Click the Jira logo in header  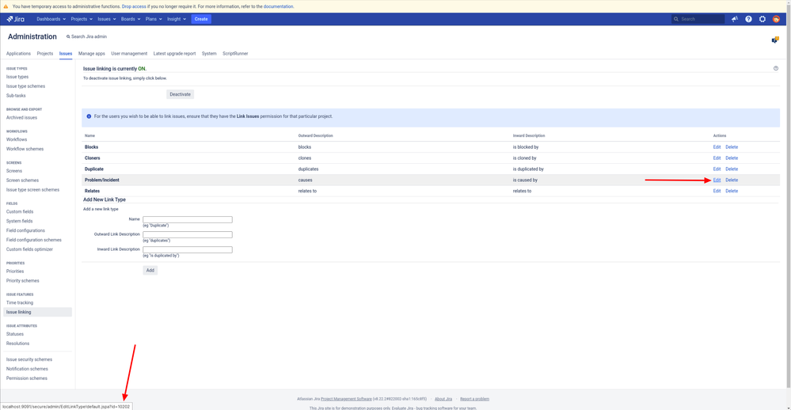pos(16,19)
